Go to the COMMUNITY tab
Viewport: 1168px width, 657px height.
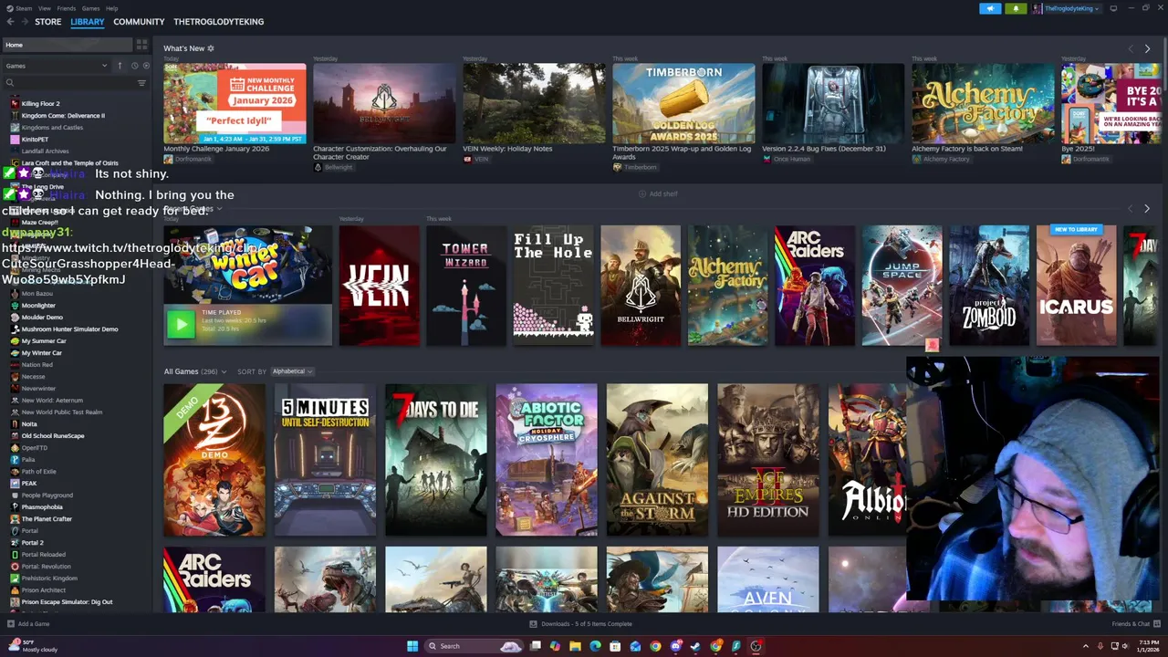click(139, 22)
